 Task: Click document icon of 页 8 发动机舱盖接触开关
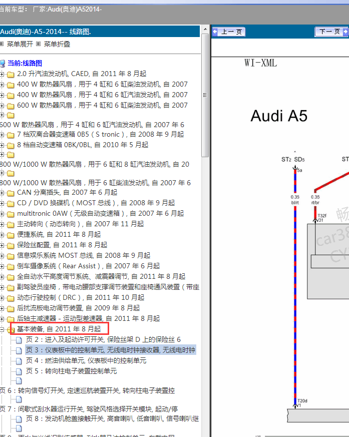pyautogui.click(x=19, y=419)
